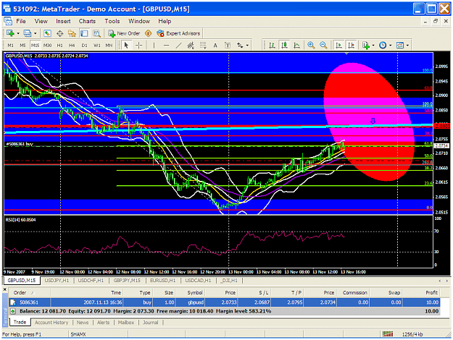Open the Templates icon

coord(400,46)
